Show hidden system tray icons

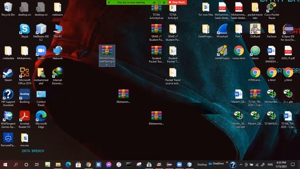(241, 164)
